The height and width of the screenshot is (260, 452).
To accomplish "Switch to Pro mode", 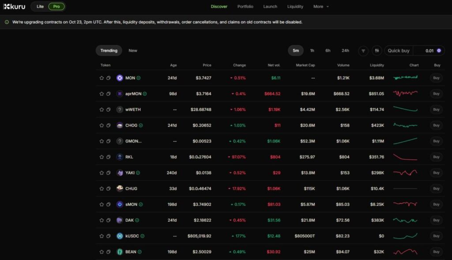I will pos(56,7).
